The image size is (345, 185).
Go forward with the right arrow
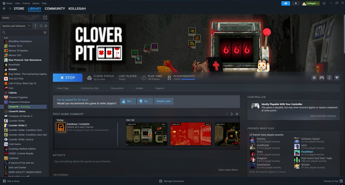click(x=9, y=9)
